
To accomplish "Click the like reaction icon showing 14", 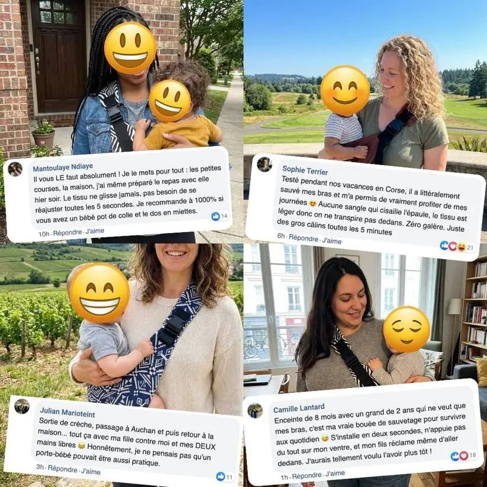I will tap(215, 217).
